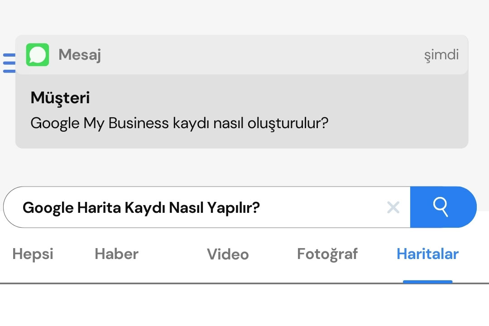
Task: Click the blue underline beneath Haritalar
Action: point(427,282)
